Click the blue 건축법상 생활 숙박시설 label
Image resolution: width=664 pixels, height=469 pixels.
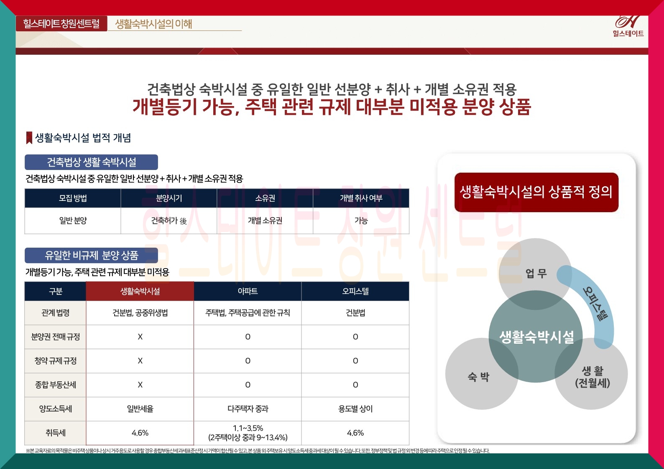point(91,162)
